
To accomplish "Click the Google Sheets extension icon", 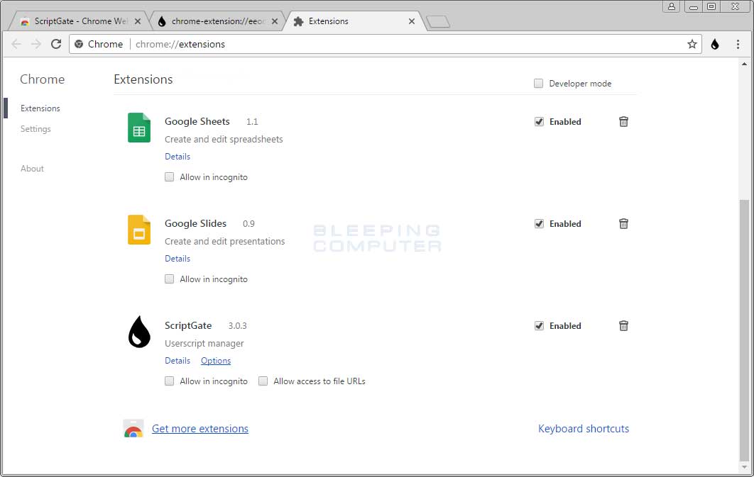I will point(138,128).
